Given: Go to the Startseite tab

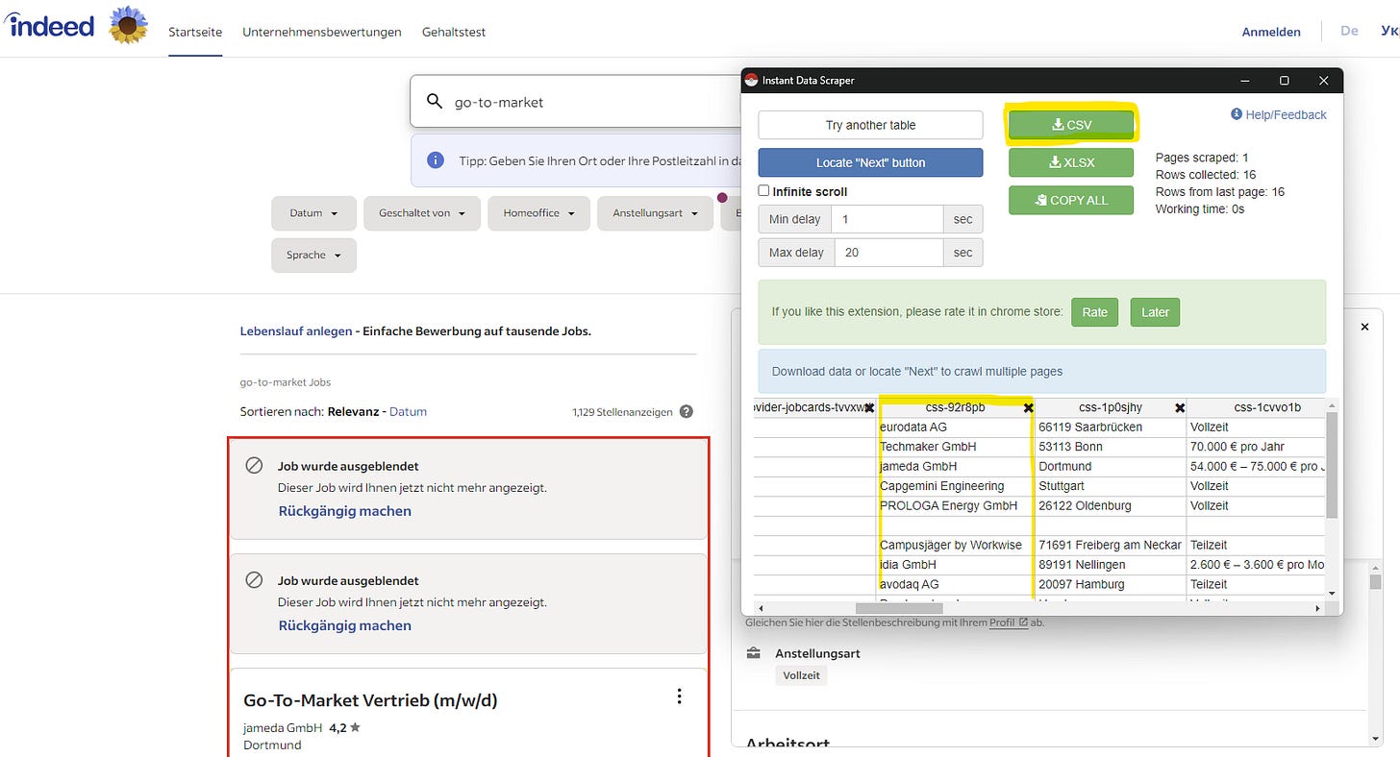Looking at the screenshot, I should [x=195, y=32].
